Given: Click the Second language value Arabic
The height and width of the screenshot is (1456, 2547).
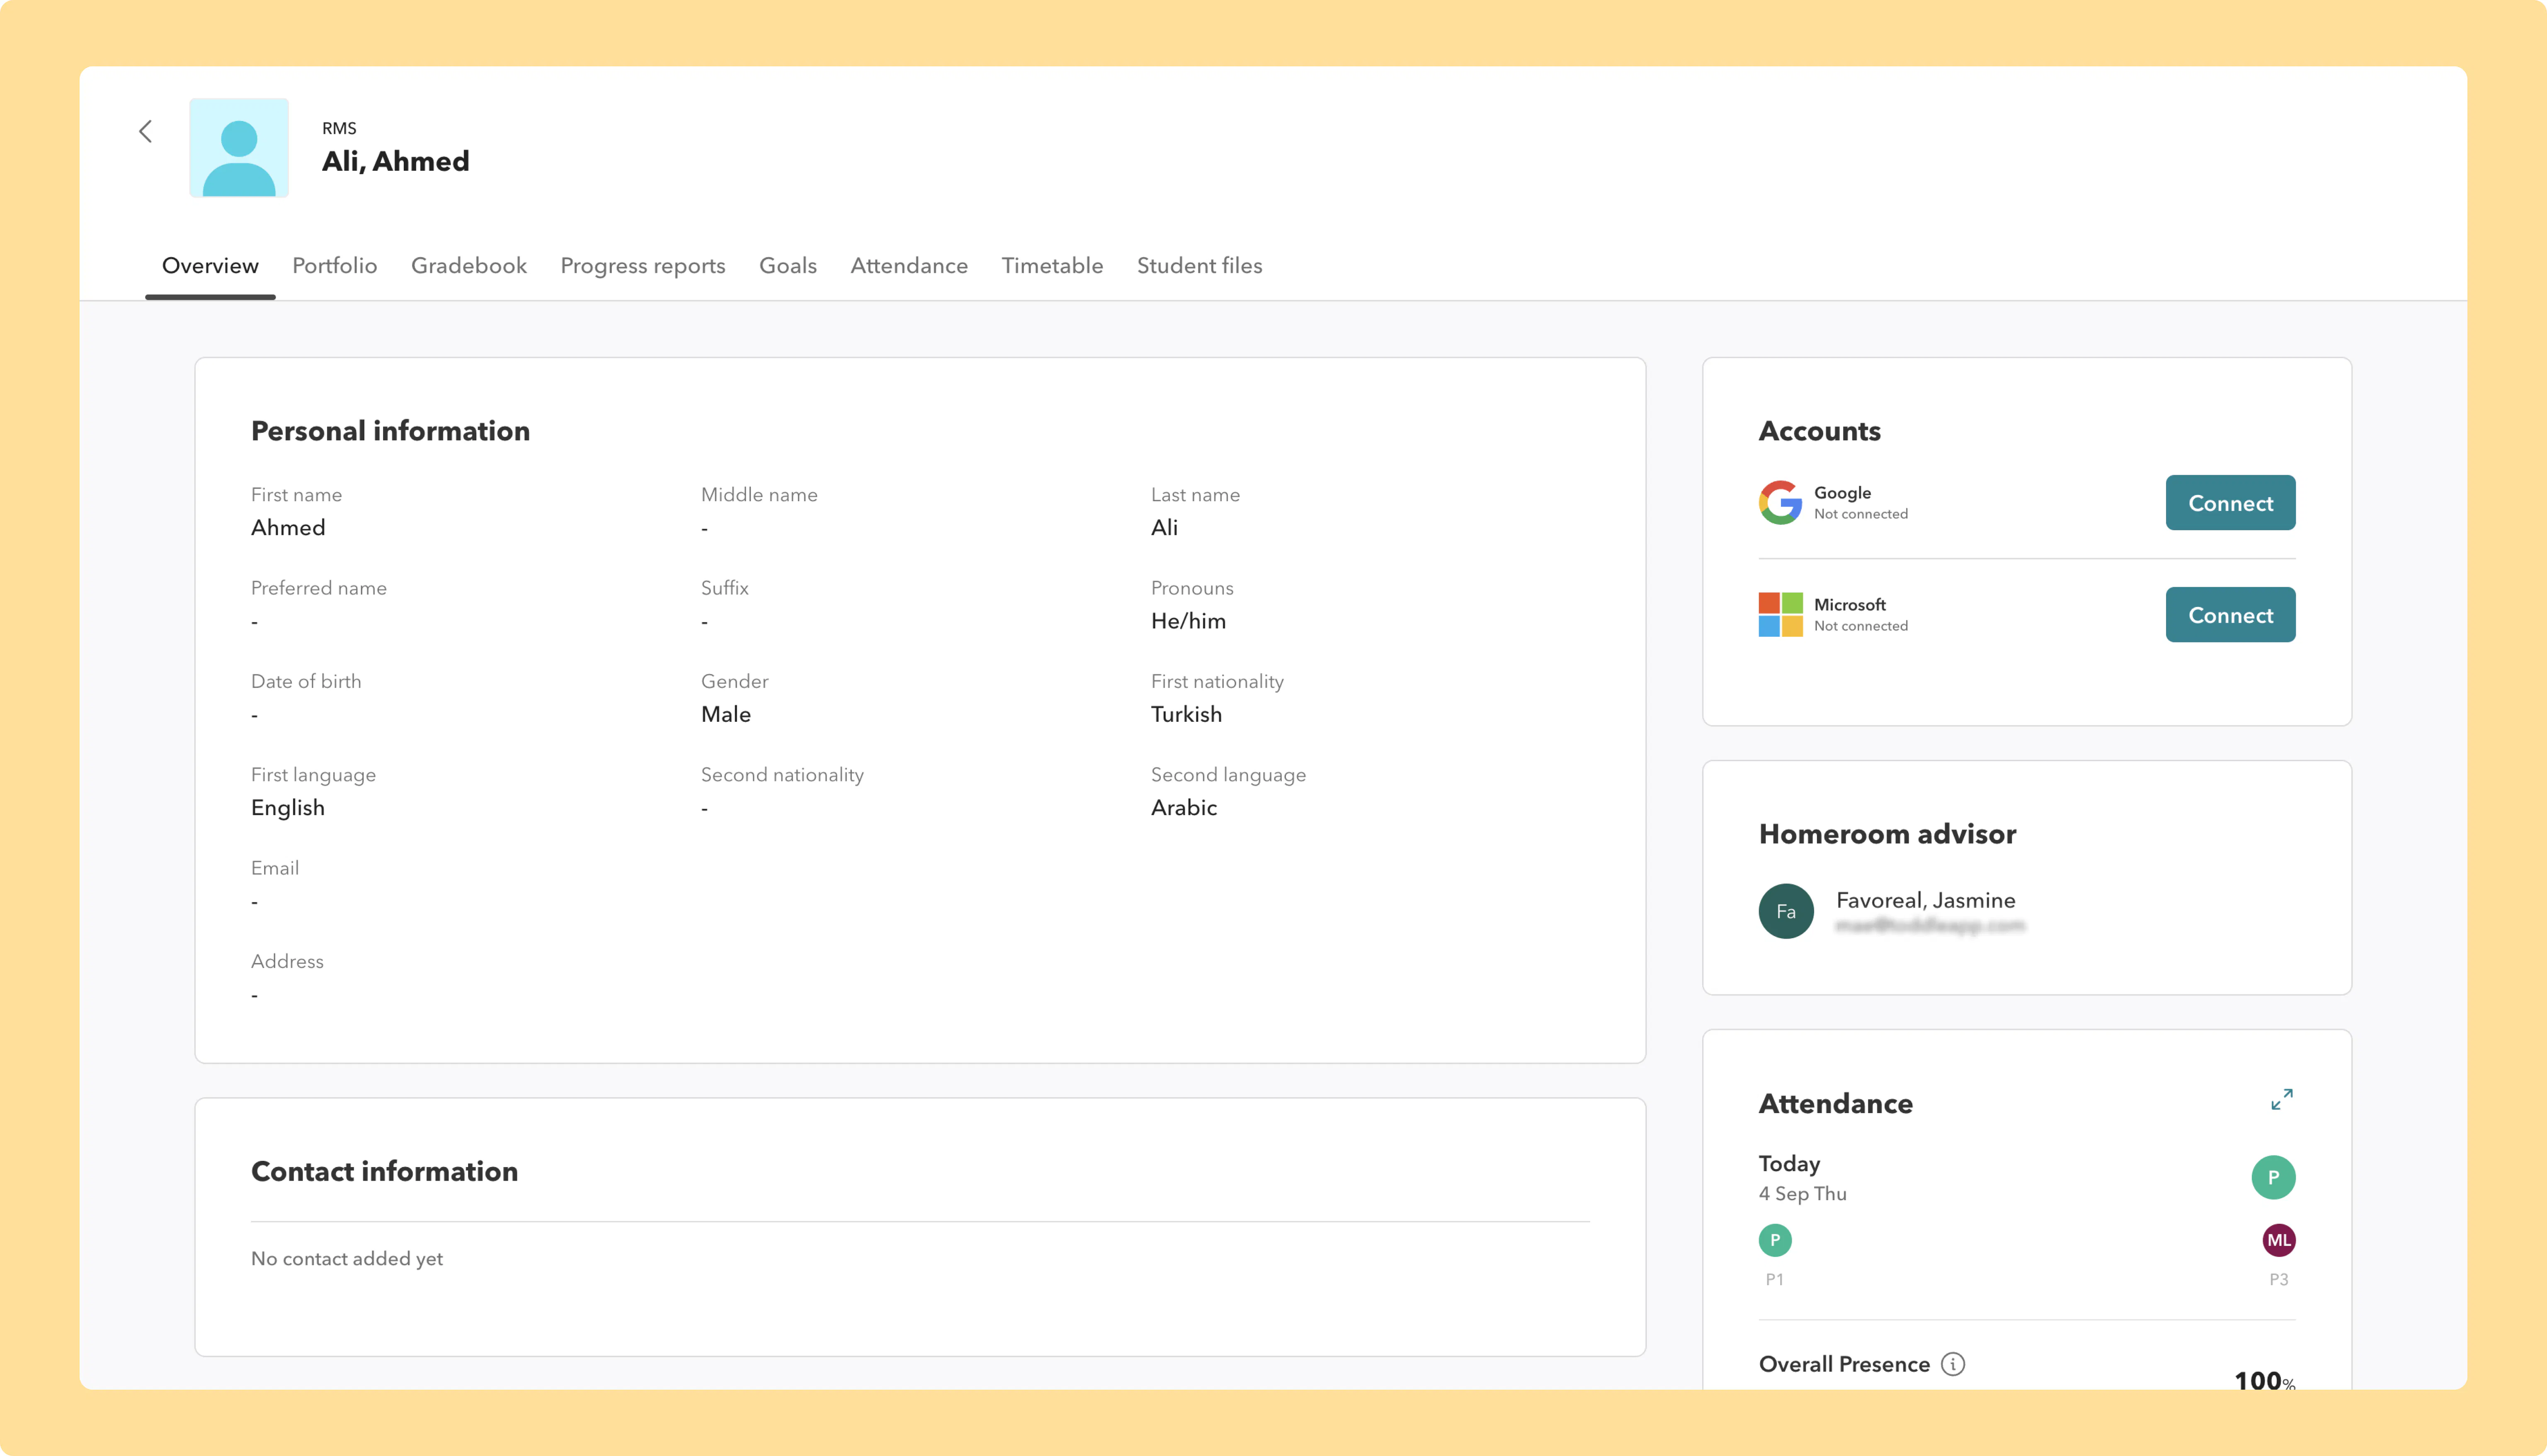Looking at the screenshot, I should point(1184,807).
